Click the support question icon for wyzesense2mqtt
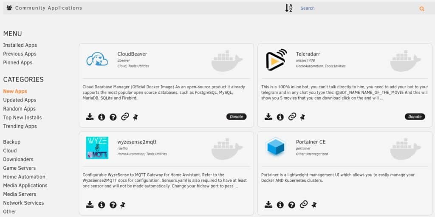Viewport: 435px width, 217px height. point(113,205)
